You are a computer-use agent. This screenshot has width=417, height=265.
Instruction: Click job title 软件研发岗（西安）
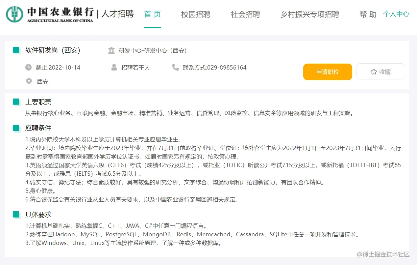[x=53, y=50]
